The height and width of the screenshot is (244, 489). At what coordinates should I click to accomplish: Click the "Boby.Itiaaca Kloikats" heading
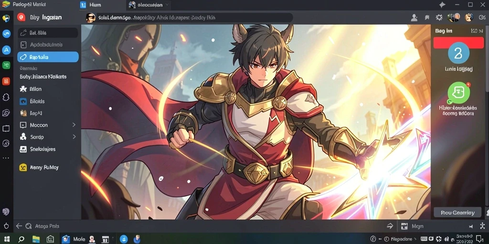coord(43,77)
